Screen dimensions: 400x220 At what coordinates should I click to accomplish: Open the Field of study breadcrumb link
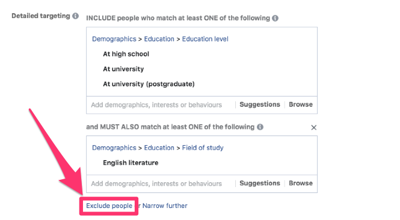pyautogui.click(x=203, y=148)
